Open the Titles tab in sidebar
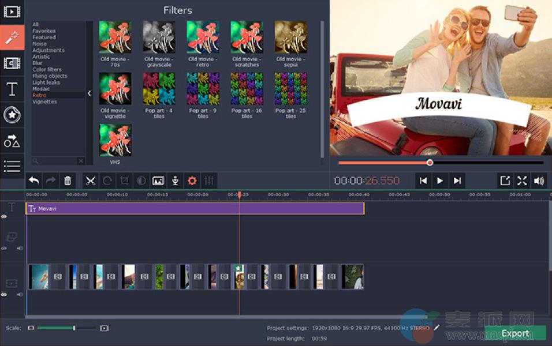 12,89
